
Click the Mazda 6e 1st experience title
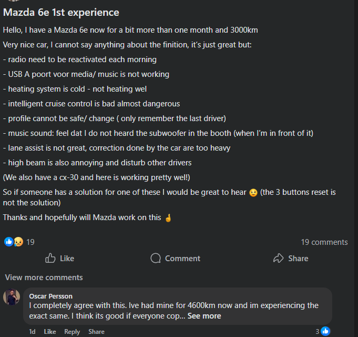(x=62, y=12)
